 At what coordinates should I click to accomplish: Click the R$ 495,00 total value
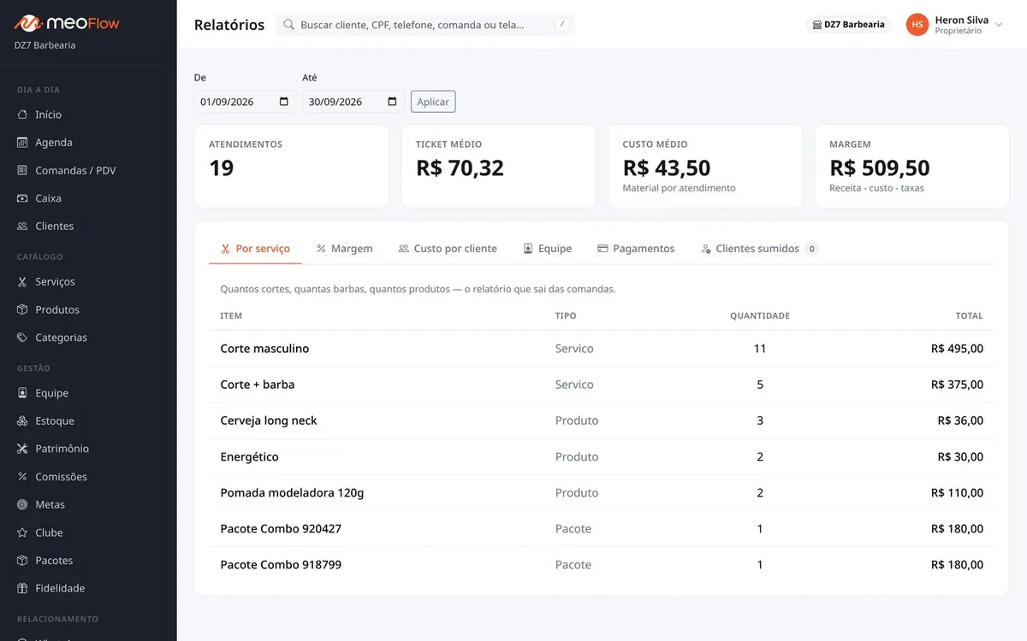[x=957, y=349]
